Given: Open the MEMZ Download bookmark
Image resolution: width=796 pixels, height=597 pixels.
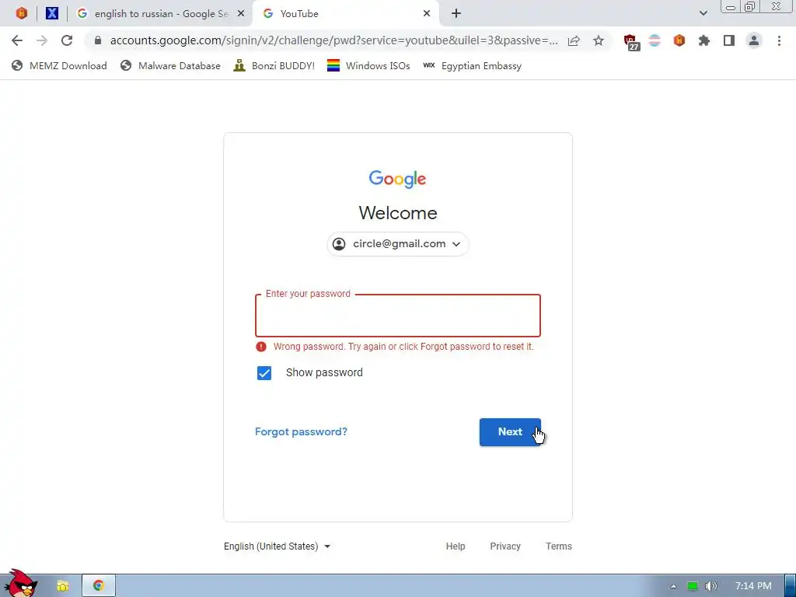Looking at the screenshot, I should tap(59, 65).
